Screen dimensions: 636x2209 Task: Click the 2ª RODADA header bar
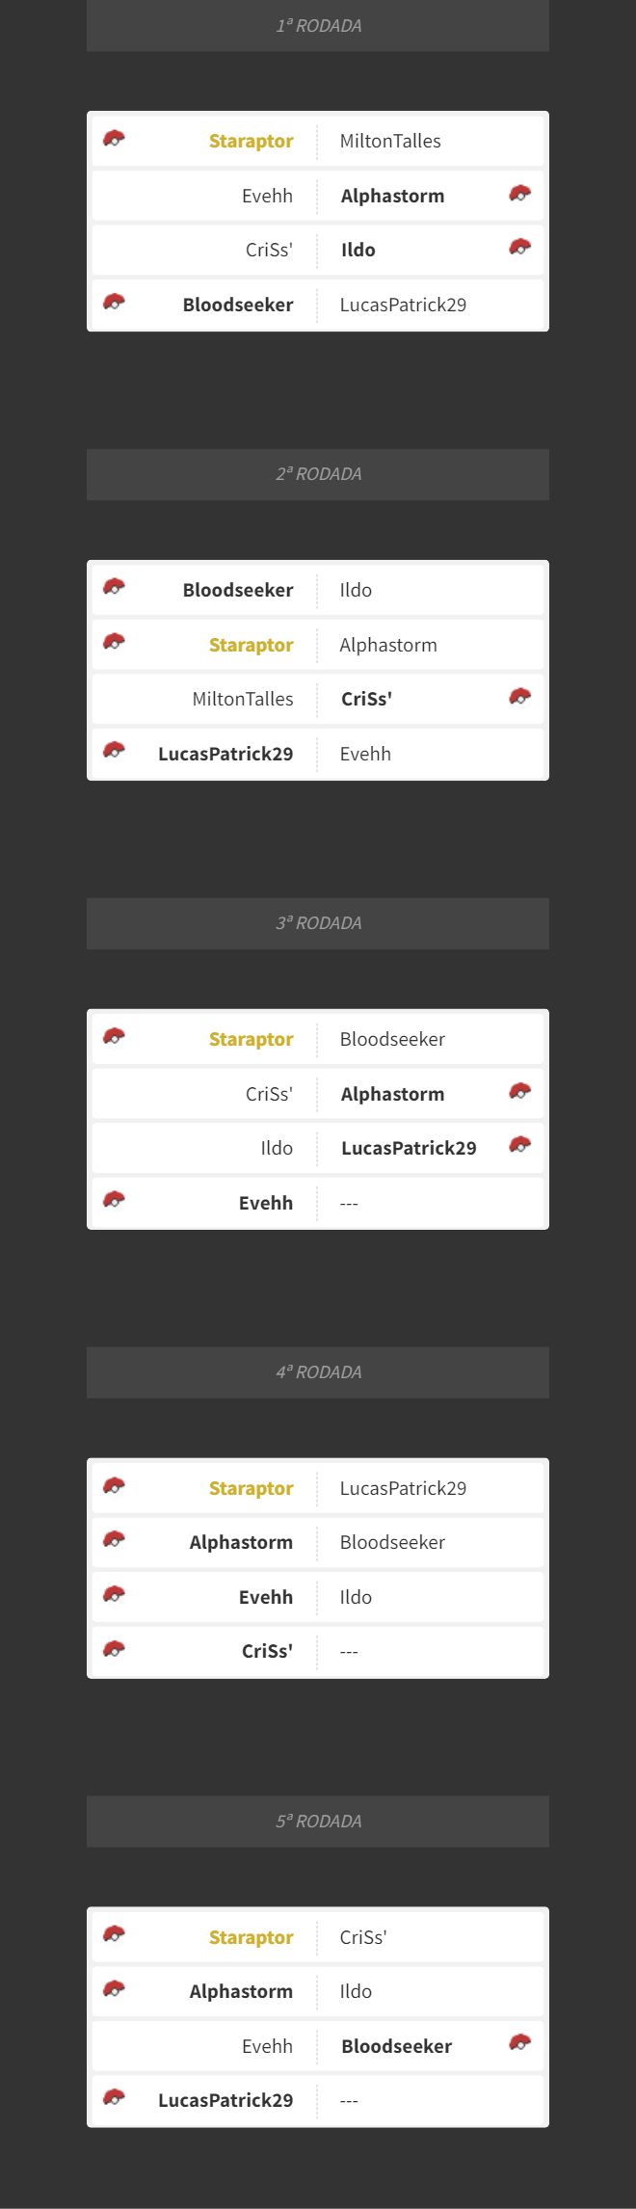pyautogui.click(x=318, y=474)
